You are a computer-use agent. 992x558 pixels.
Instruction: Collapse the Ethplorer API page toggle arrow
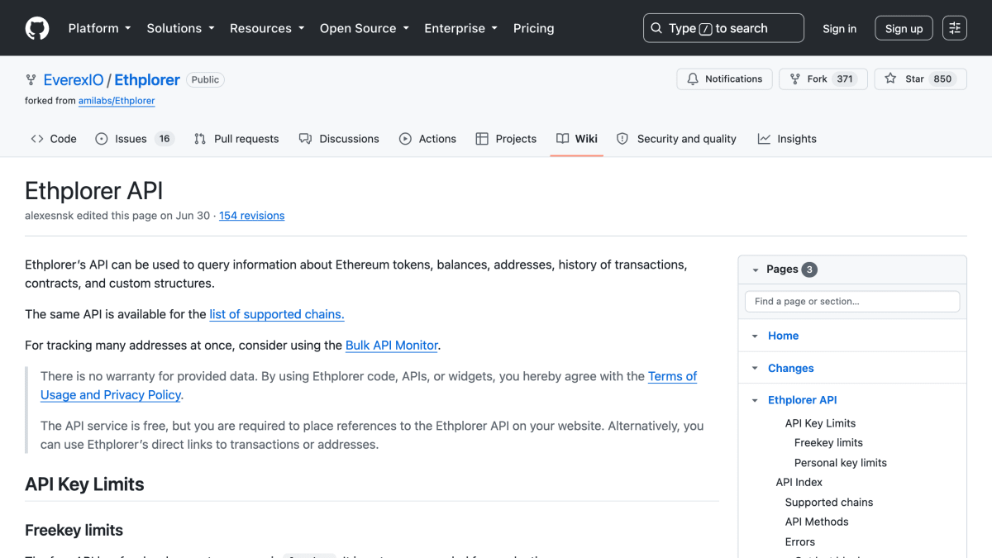click(755, 400)
